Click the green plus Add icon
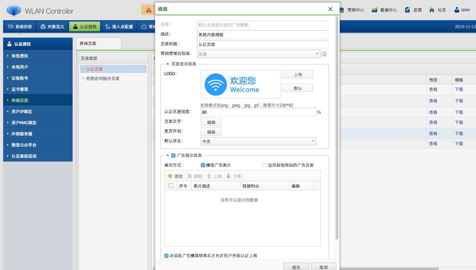 [x=170, y=176]
